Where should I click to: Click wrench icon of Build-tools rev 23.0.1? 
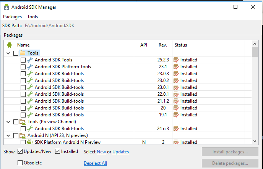(30, 87)
